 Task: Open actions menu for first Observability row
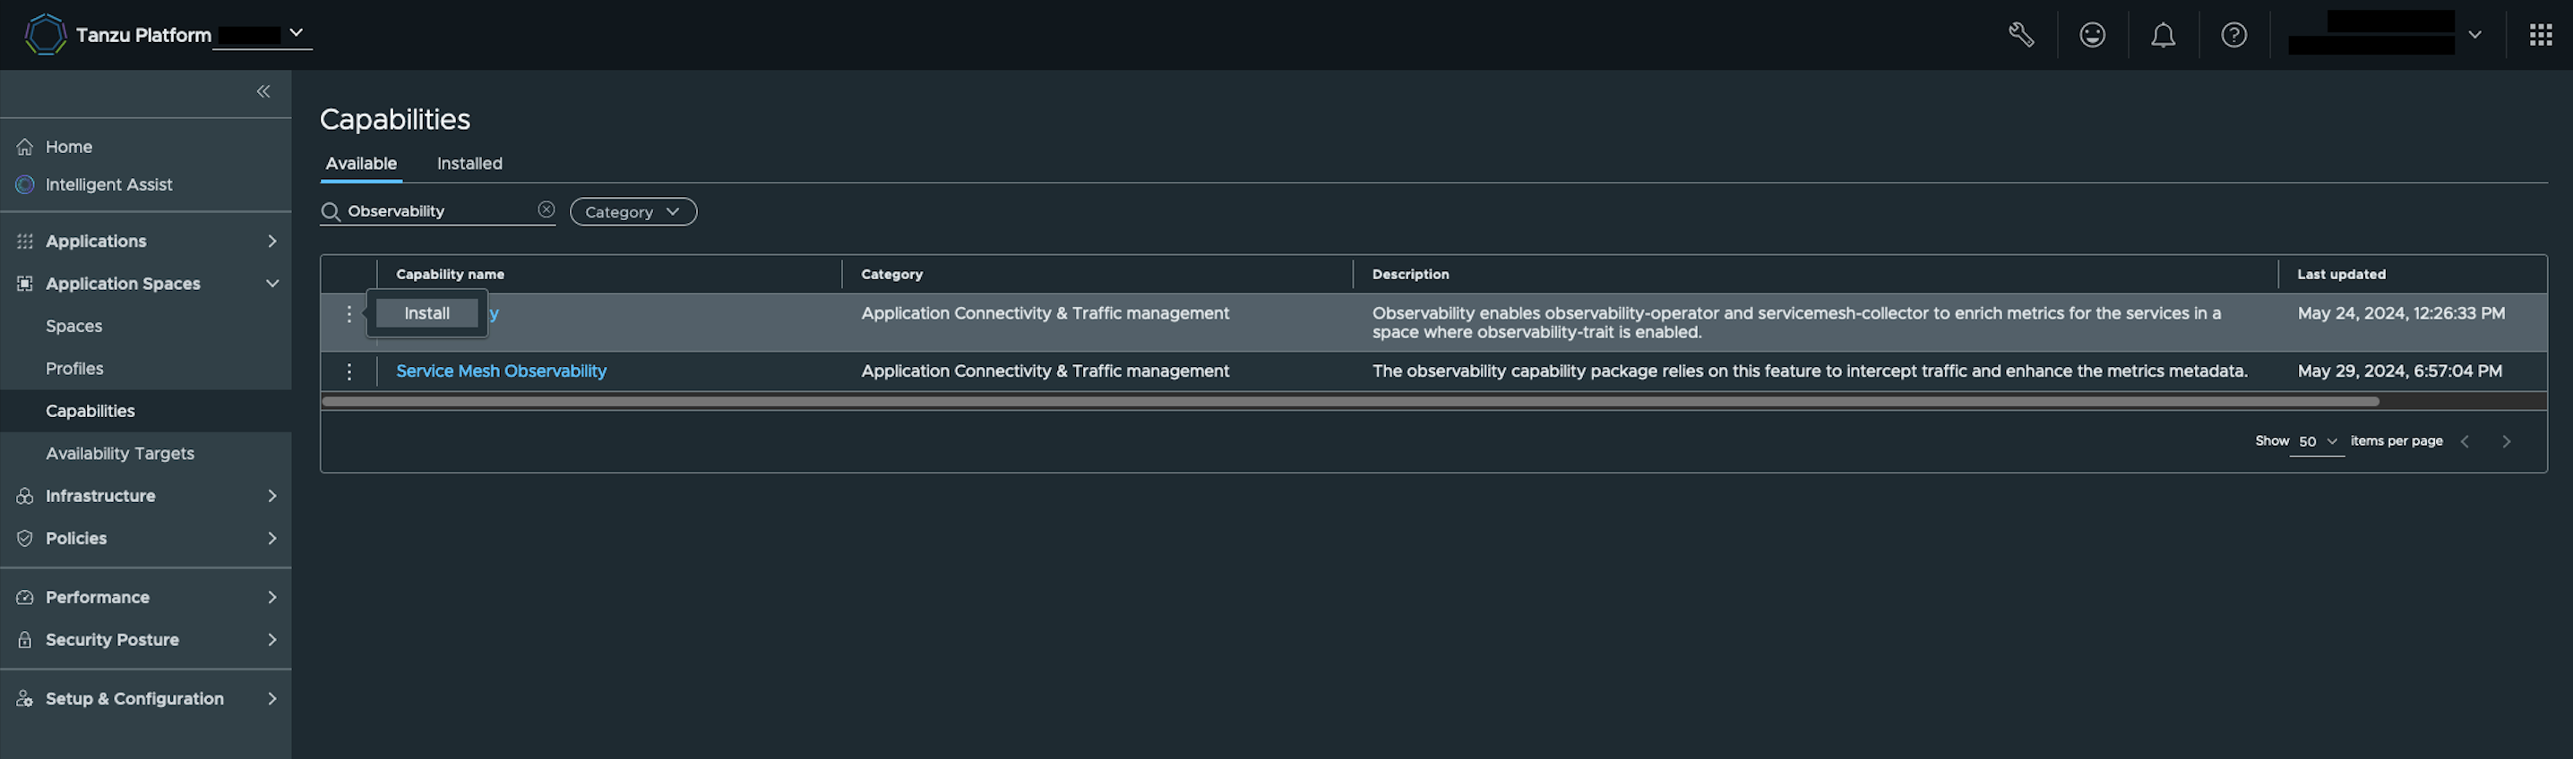[349, 314]
